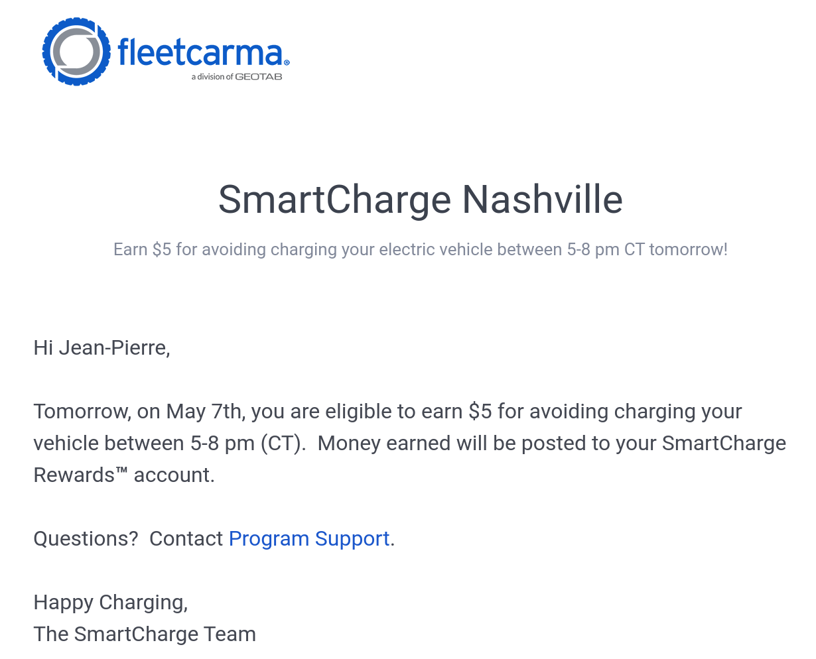Screen dimensions: 816x659
Task: Click the "Rewards™ account." text
Action: click(x=124, y=475)
